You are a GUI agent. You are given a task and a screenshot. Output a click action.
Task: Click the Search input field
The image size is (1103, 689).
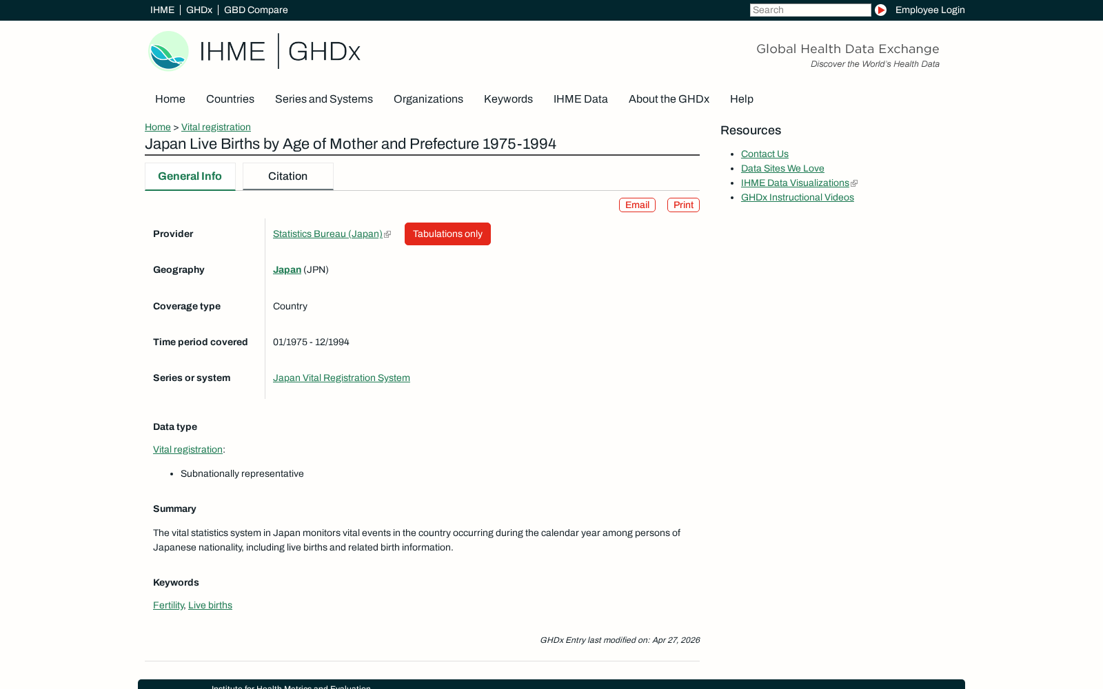(810, 10)
